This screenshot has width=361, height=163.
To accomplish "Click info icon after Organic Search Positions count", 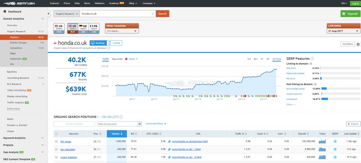I will [x=121, y=117].
